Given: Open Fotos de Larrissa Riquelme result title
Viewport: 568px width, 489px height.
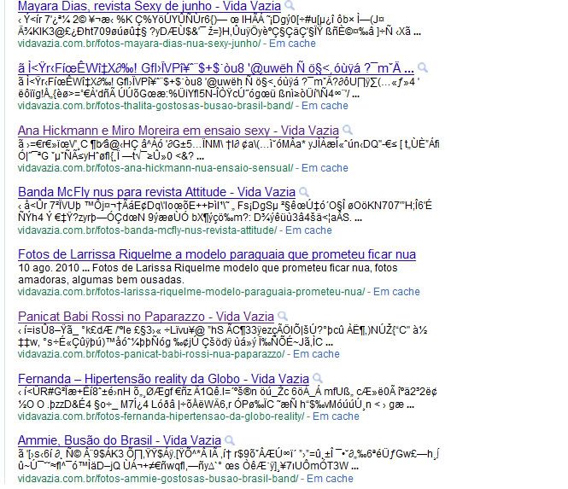Looking at the screenshot, I should (x=217, y=254).
